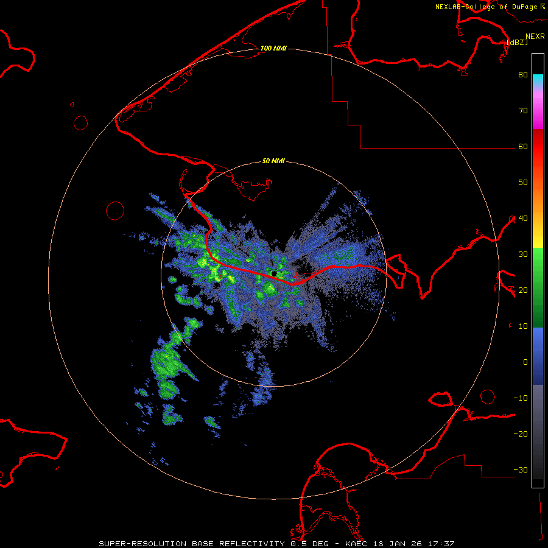This screenshot has height=548, width=548.
Task: Click "0.5 DEG" elevation angle in the caption
Action: (x=309, y=544)
